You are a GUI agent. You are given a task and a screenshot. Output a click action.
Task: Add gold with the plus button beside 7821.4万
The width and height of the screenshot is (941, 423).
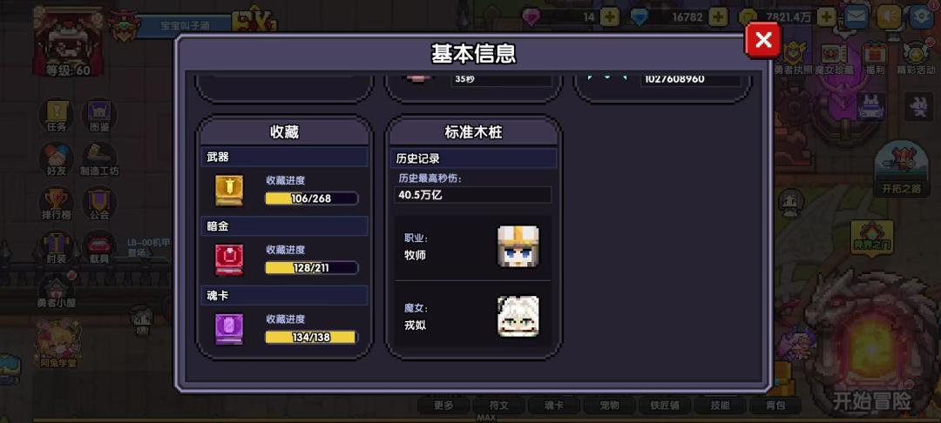[x=826, y=17]
